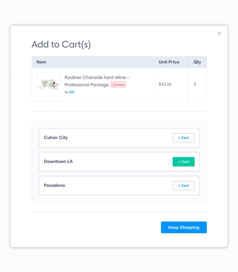The height and width of the screenshot is (272, 238).
Task: Add item to Culver City cart
Action: click(184, 138)
